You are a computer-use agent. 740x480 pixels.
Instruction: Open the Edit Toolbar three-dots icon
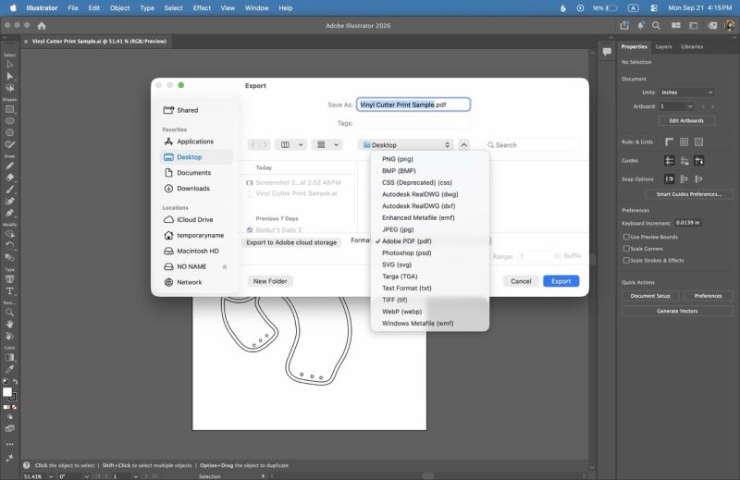pyautogui.click(x=9, y=444)
